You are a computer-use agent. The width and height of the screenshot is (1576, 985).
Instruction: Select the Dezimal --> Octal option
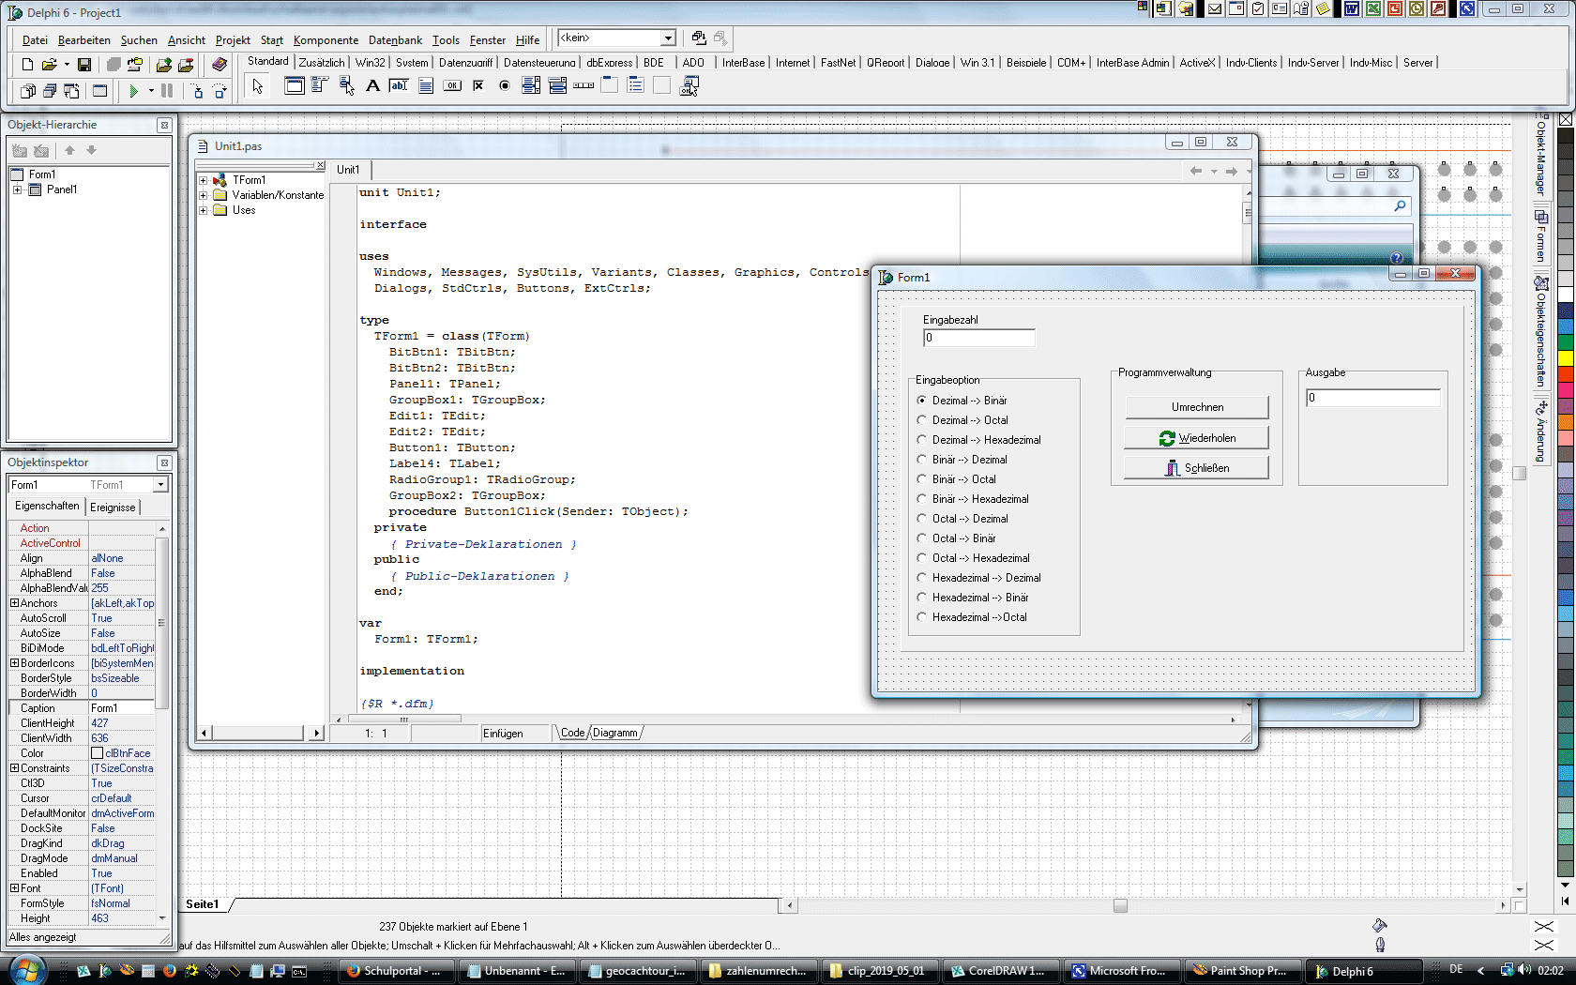point(962,420)
